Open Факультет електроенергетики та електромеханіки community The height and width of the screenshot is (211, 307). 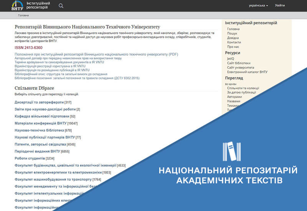58,172
